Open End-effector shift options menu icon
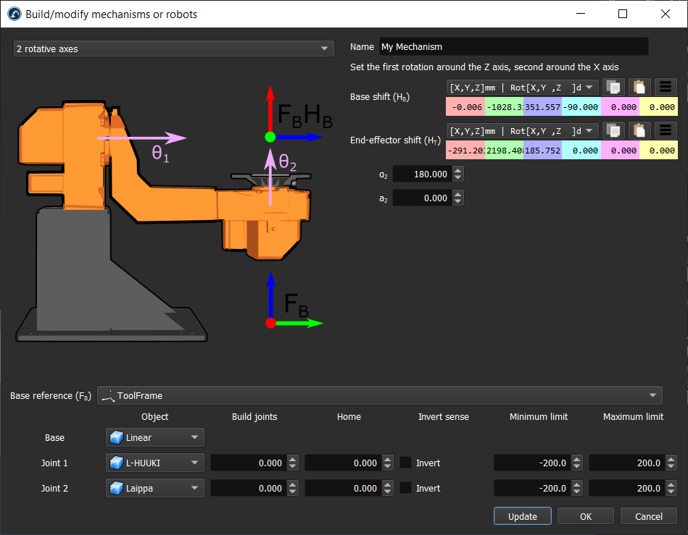The height and width of the screenshot is (535, 688). [x=666, y=130]
